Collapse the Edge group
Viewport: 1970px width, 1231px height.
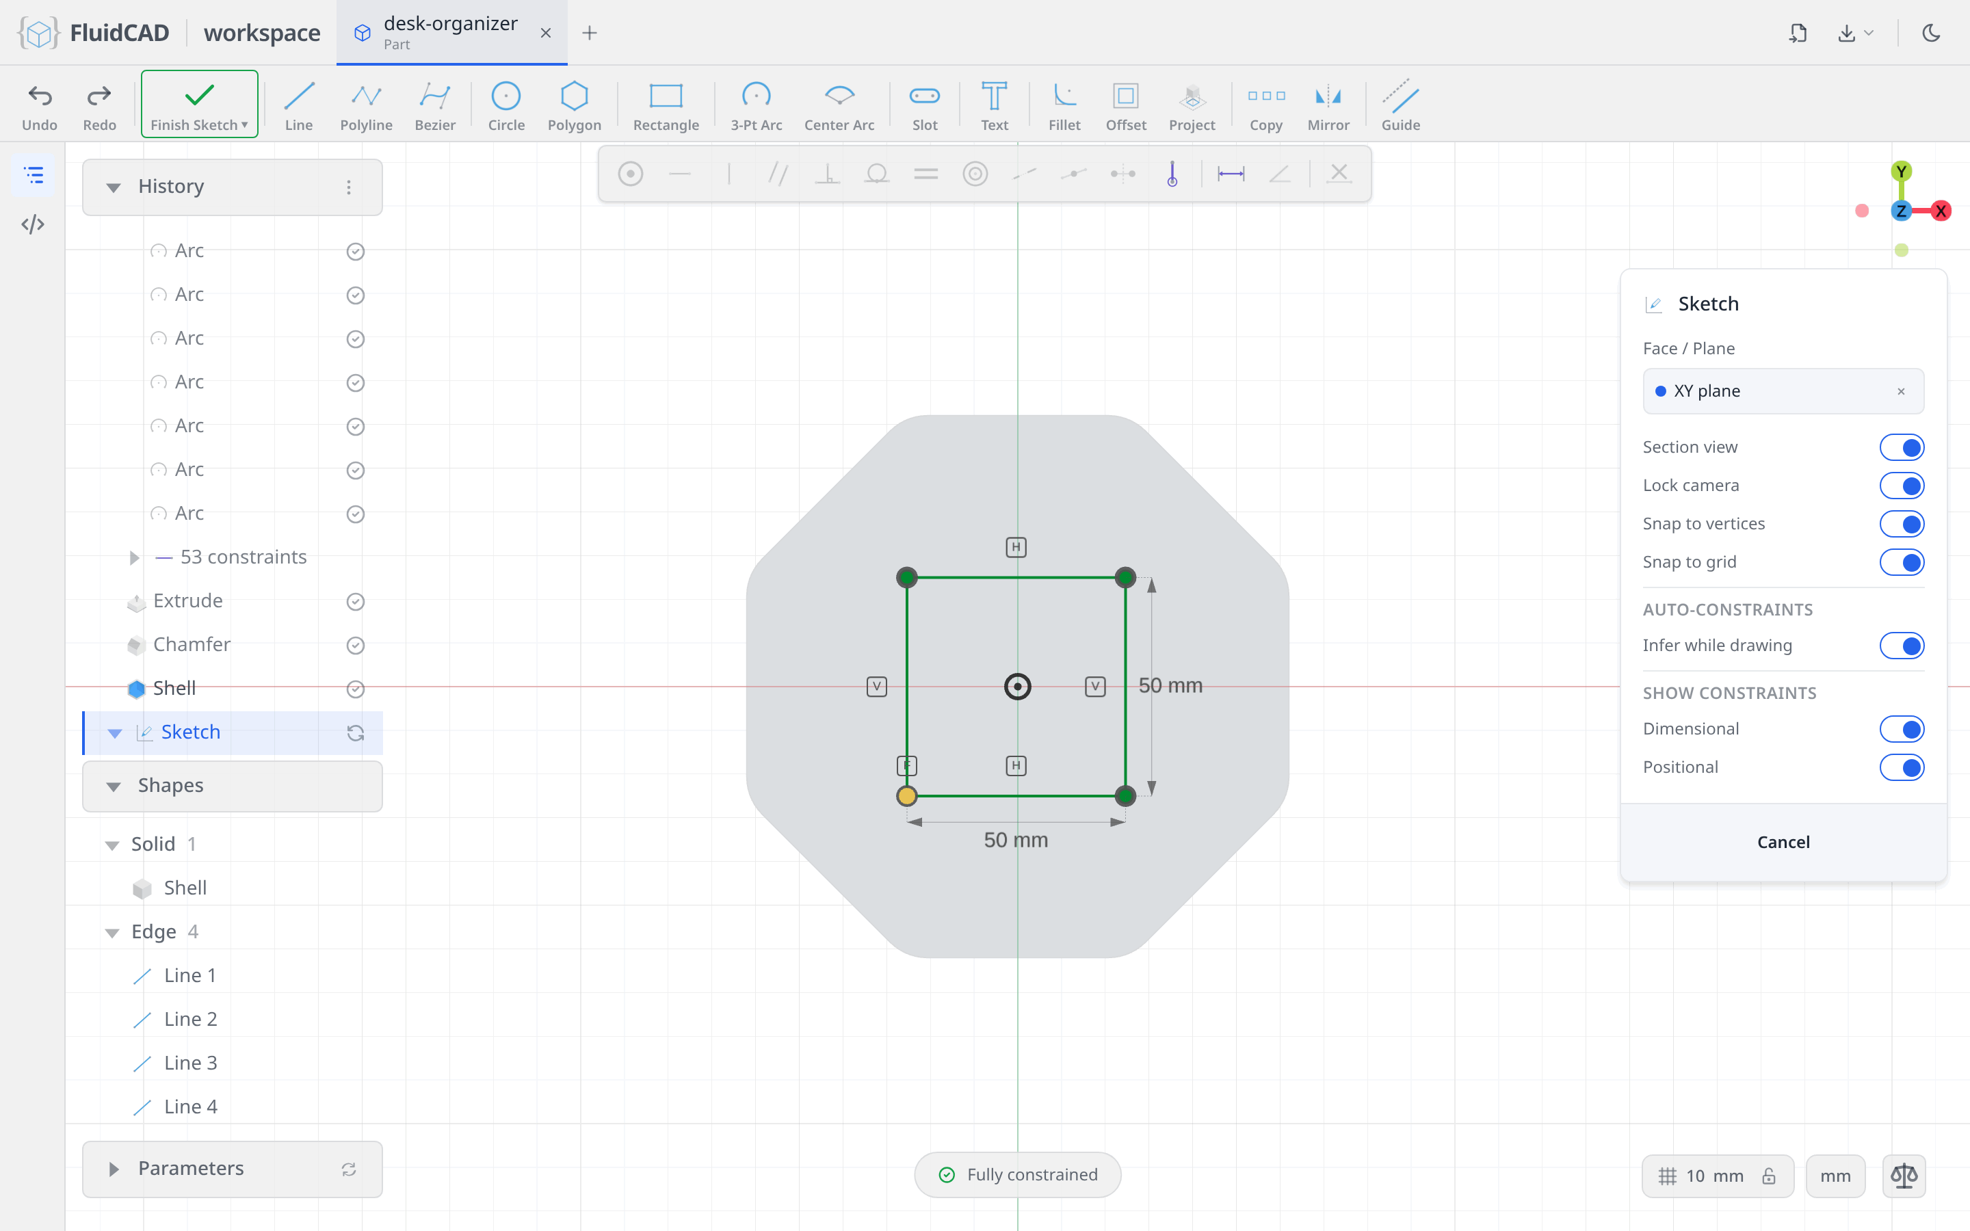(x=112, y=932)
